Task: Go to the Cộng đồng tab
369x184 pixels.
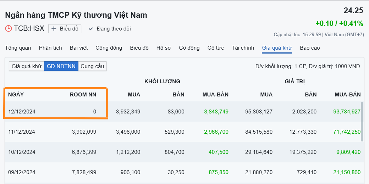Action: point(109,48)
